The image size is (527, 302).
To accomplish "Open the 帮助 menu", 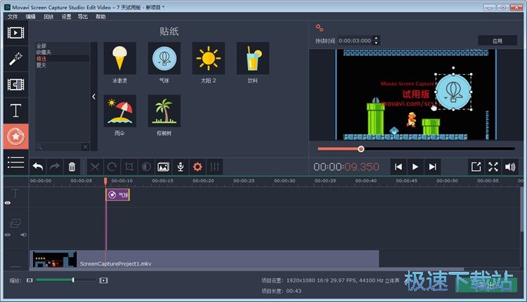I will click(100, 16).
